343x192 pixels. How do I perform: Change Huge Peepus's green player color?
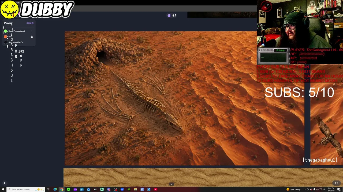click(5, 31)
